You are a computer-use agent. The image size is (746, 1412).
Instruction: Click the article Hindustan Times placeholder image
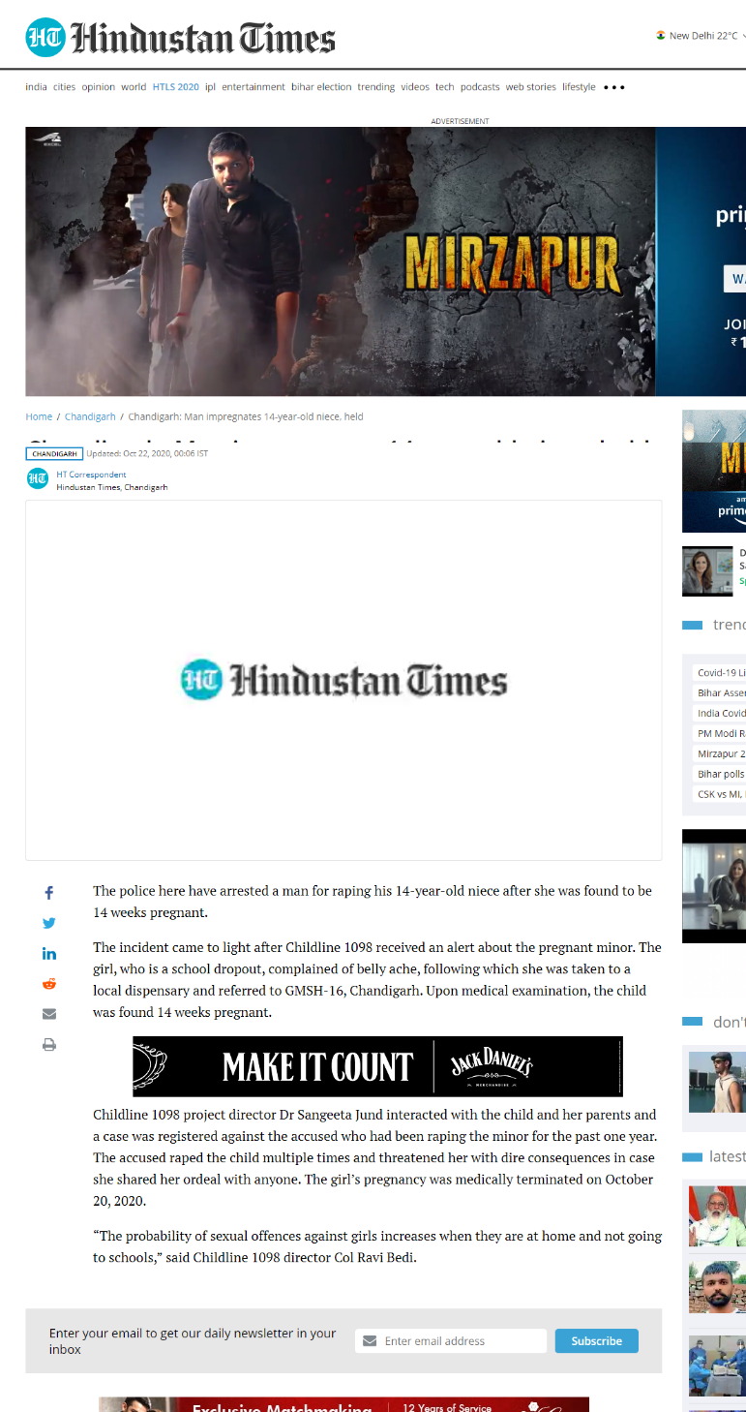tap(343, 680)
